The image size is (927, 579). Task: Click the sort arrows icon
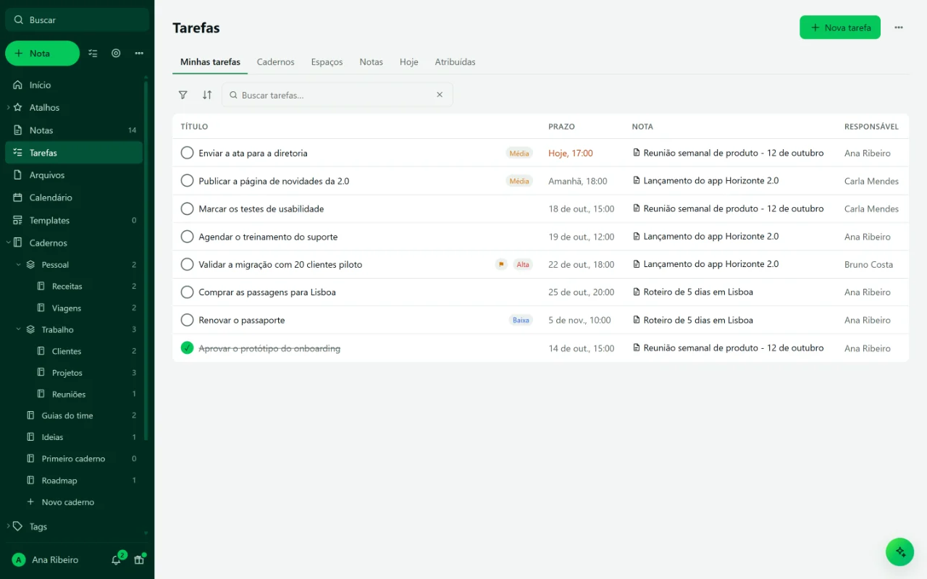tap(207, 95)
